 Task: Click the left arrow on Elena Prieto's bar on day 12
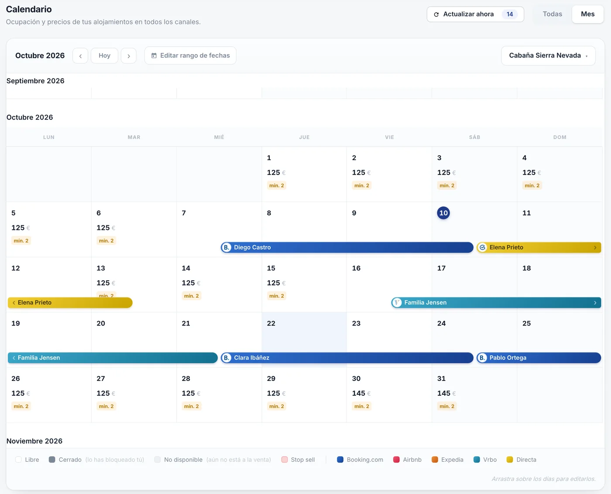click(14, 303)
